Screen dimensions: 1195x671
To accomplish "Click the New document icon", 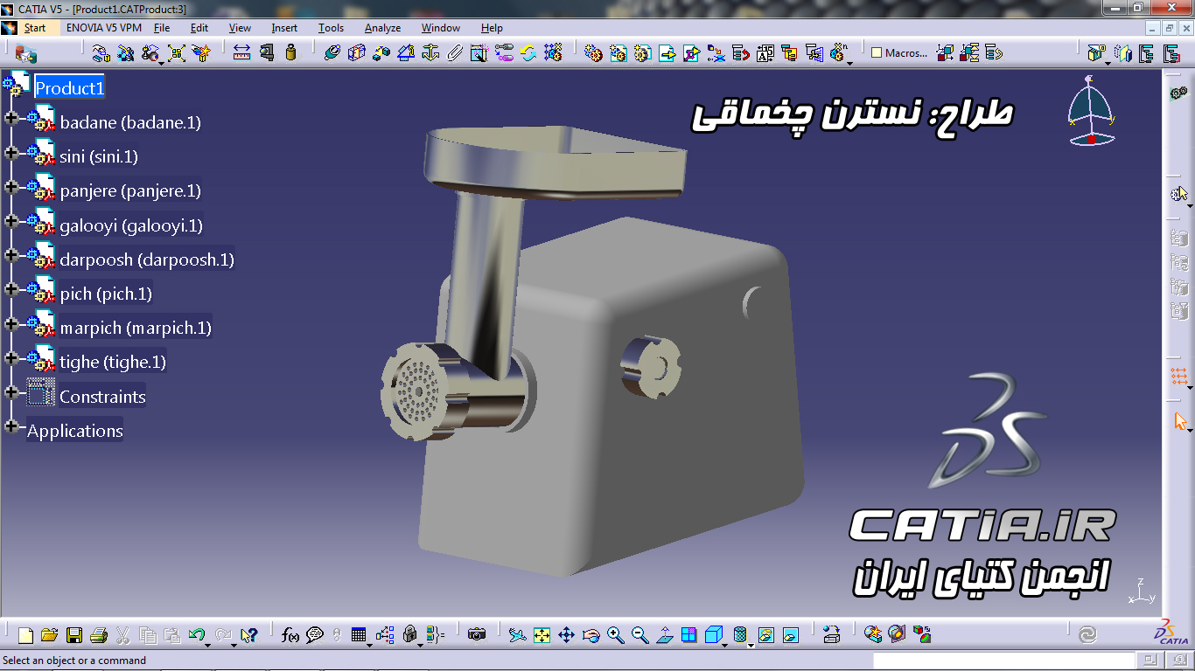I will click(x=25, y=635).
